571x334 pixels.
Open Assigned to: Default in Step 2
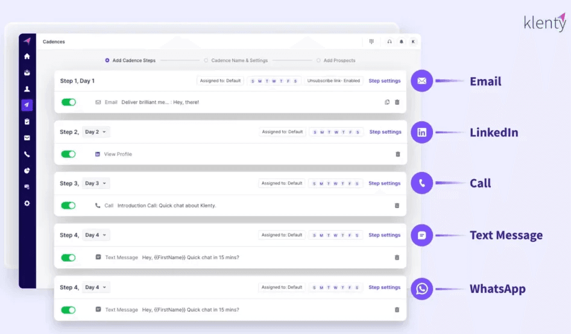pyautogui.click(x=282, y=132)
